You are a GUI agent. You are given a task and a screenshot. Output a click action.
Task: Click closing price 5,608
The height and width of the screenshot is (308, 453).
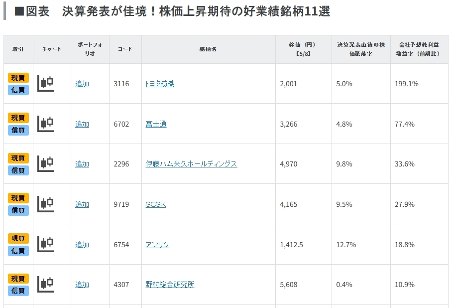click(x=288, y=285)
